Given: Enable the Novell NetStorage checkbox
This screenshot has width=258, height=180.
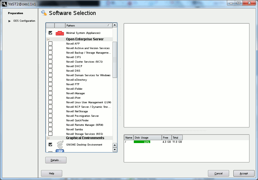Looking at the screenshot, I should [x=50, y=111].
